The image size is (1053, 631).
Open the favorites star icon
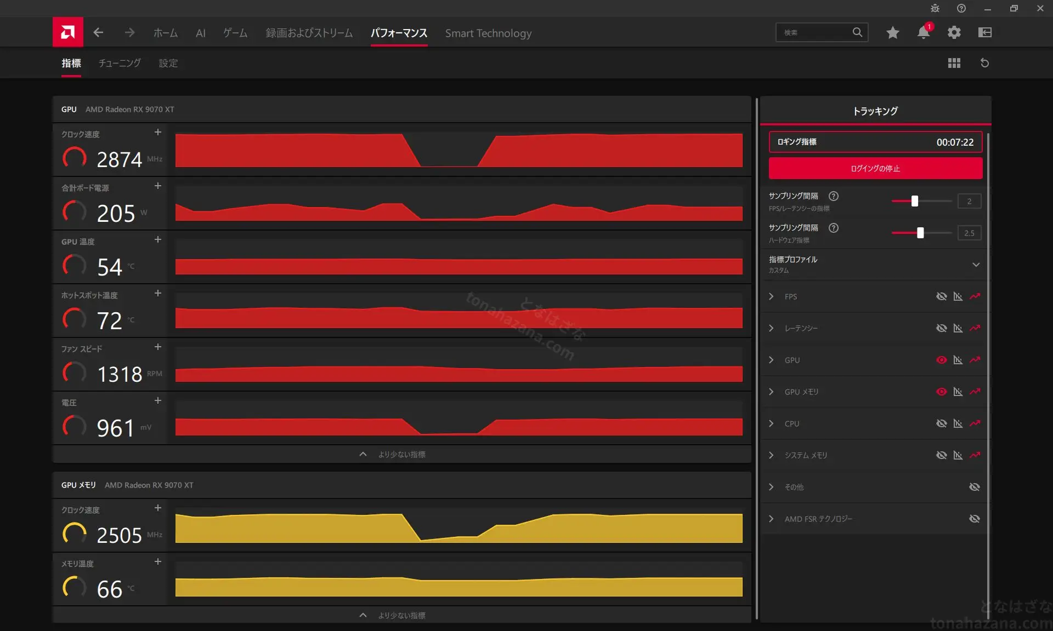point(892,32)
